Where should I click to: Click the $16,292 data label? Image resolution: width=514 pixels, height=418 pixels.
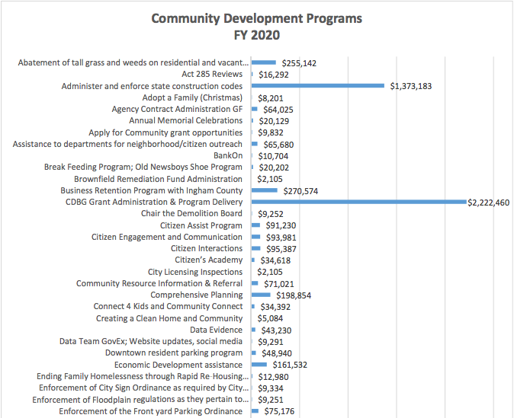[x=273, y=75]
